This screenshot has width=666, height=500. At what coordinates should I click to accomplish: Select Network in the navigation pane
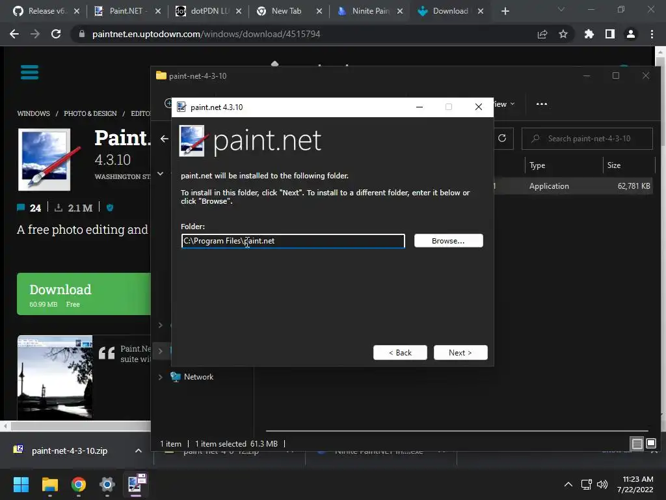[198, 377]
